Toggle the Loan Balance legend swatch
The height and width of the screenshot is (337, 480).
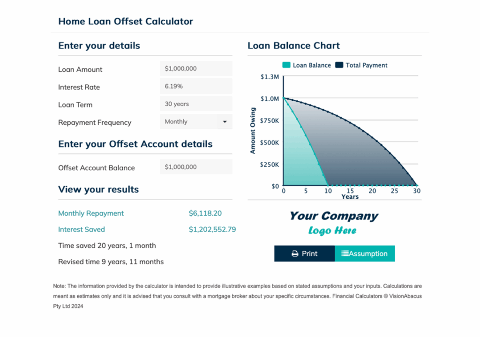pos(286,65)
